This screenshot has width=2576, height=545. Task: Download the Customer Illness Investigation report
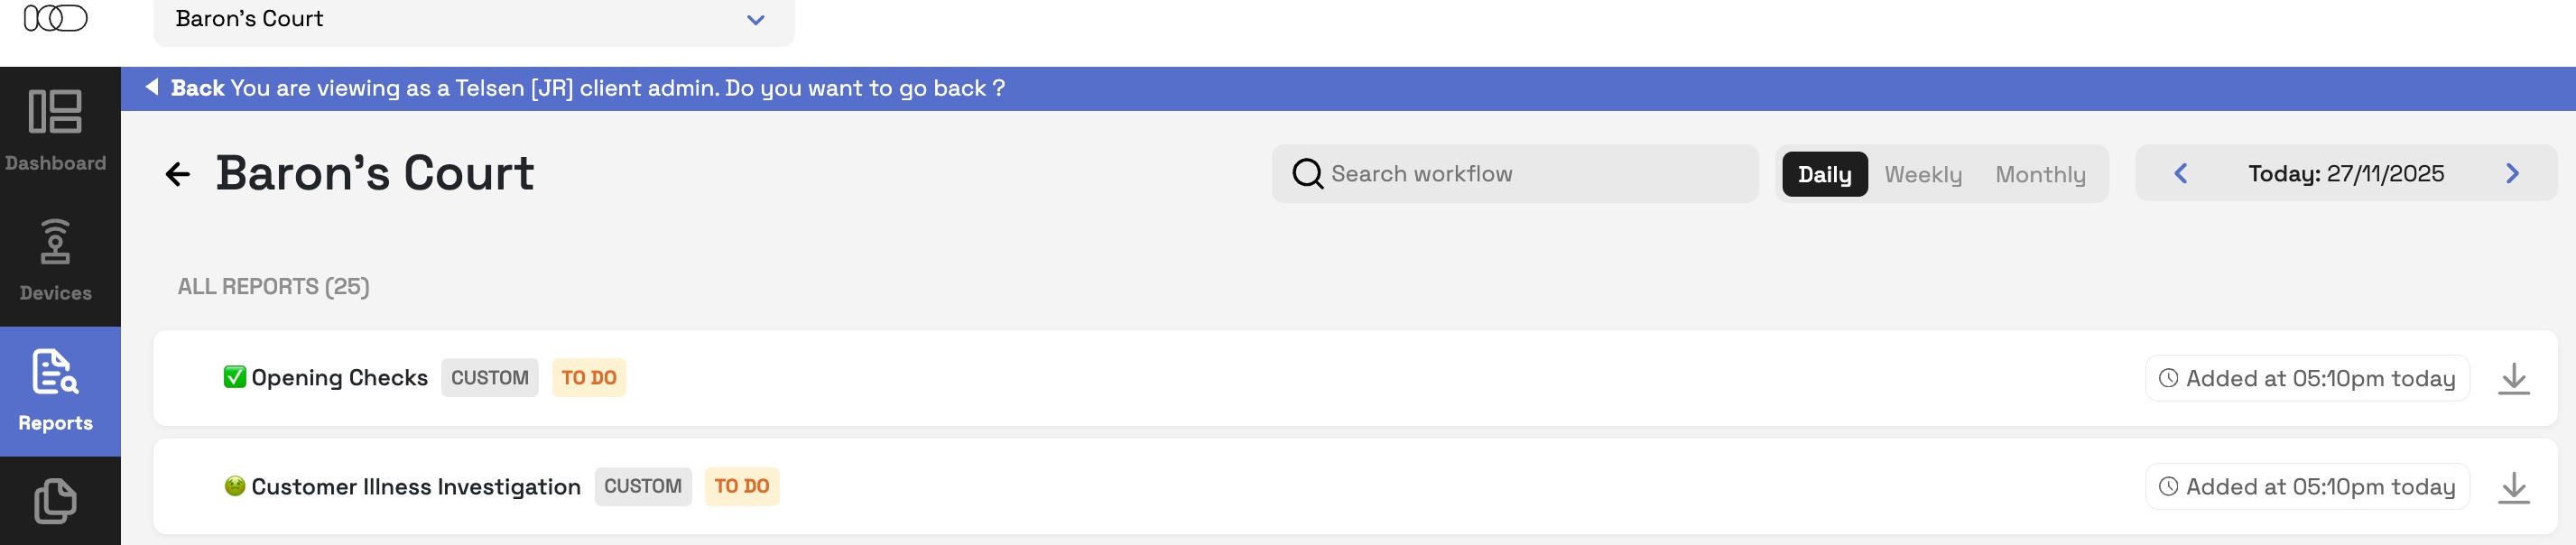point(2513,487)
